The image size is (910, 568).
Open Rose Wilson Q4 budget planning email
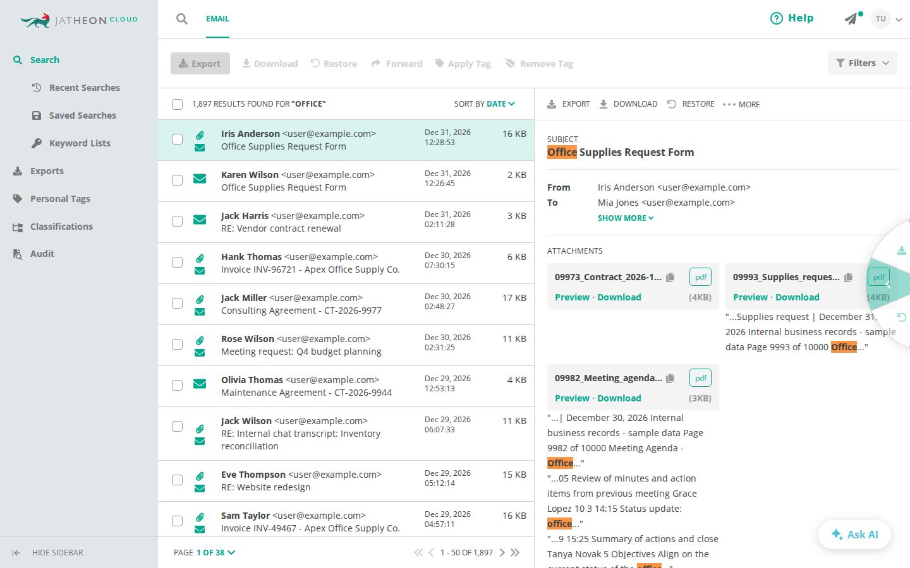point(346,345)
